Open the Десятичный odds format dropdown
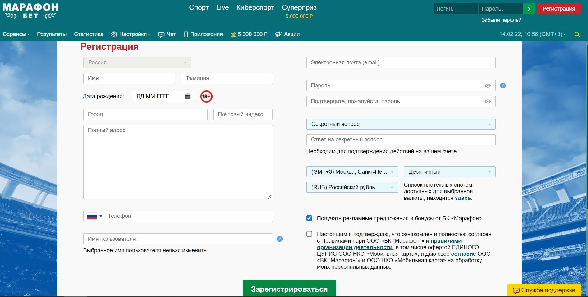The width and height of the screenshot is (588, 297). coord(450,172)
